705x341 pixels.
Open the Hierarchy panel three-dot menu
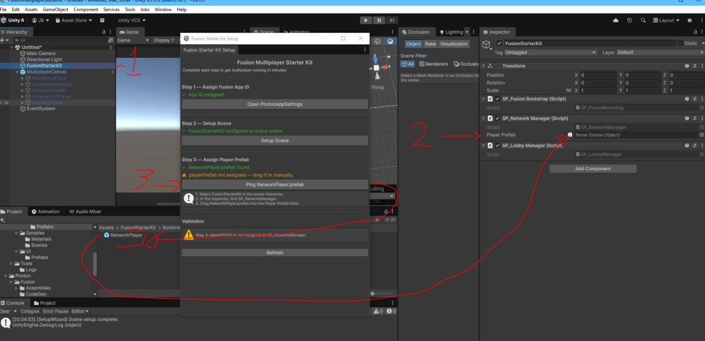(x=111, y=32)
